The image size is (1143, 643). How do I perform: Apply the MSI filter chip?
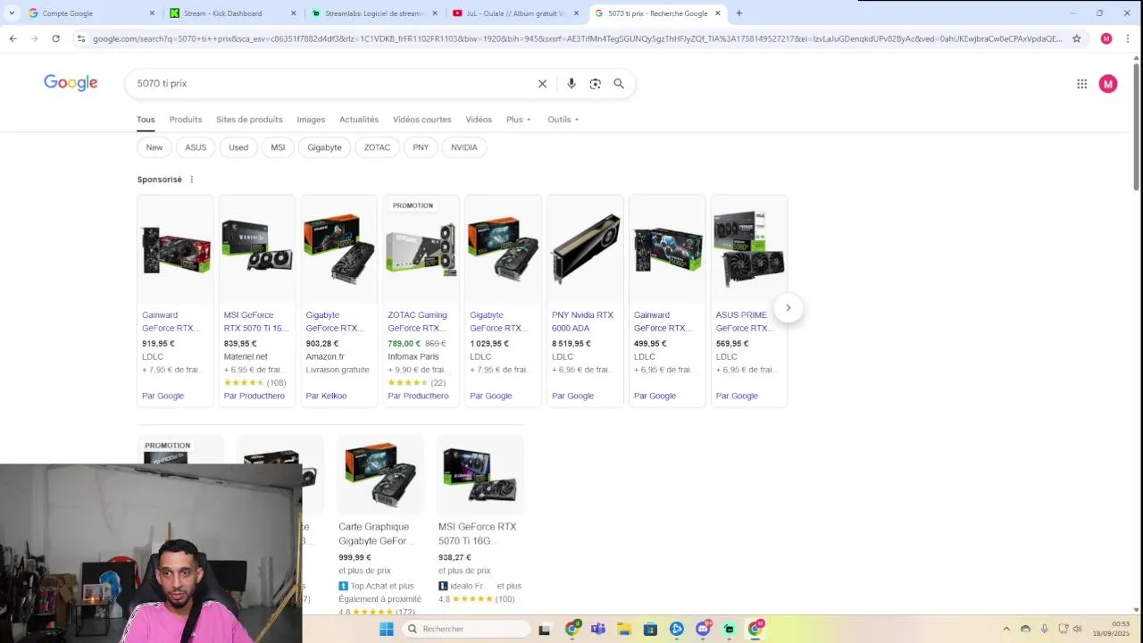pyautogui.click(x=278, y=147)
